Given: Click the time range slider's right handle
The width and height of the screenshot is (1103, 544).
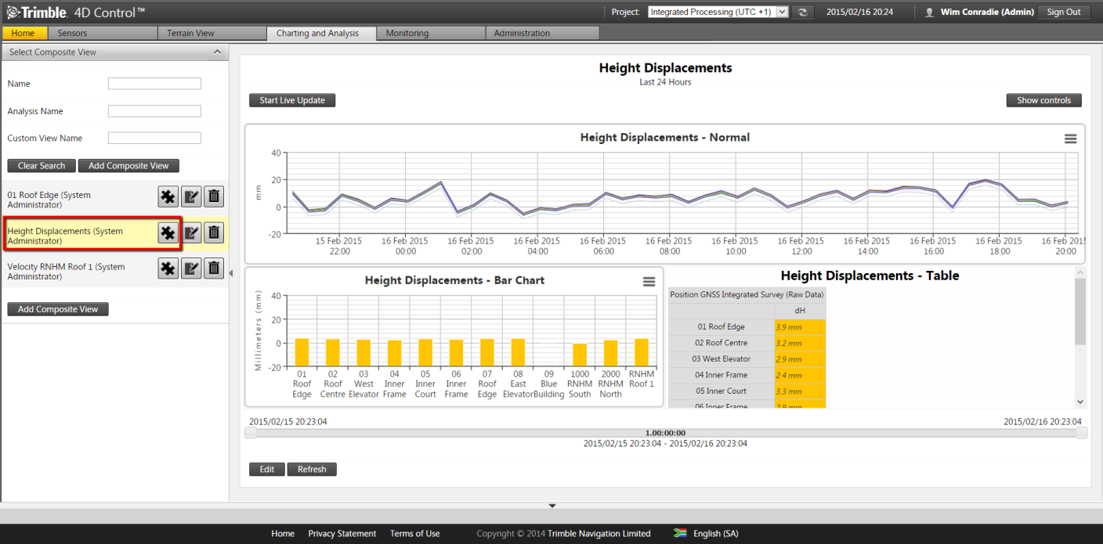Looking at the screenshot, I should [x=1082, y=433].
